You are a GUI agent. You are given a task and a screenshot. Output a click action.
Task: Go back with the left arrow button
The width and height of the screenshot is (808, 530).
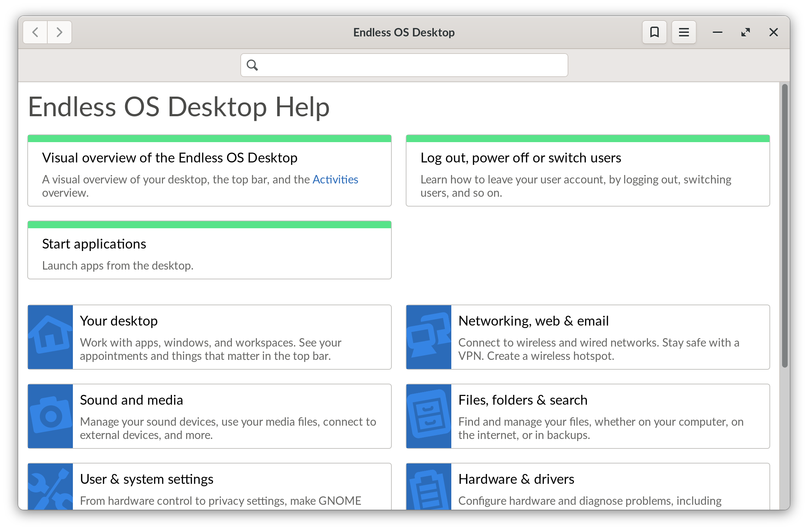(35, 32)
